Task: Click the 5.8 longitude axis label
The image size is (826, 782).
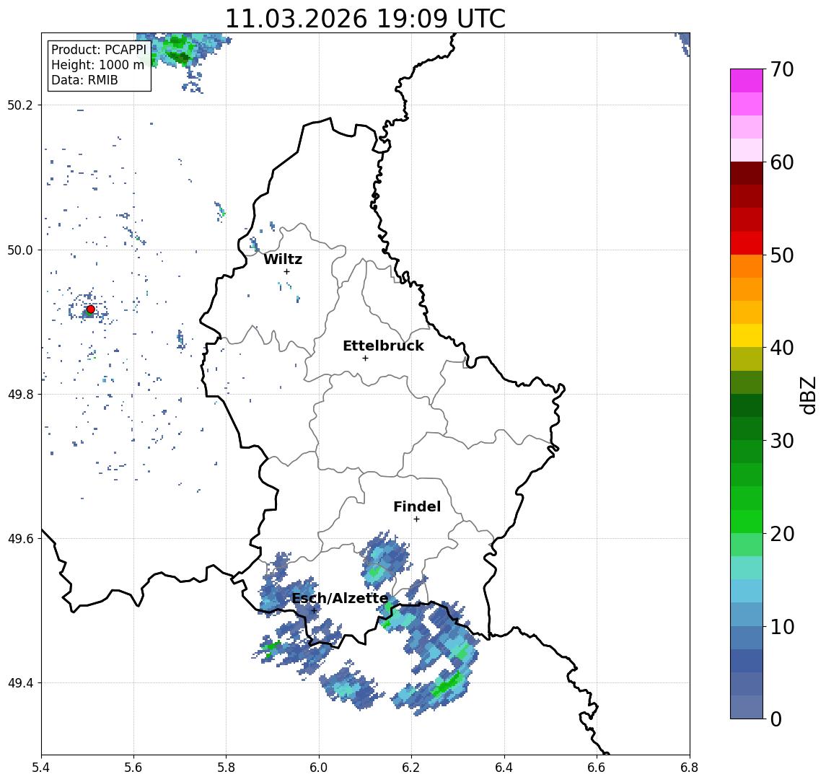Action: pos(227,768)
